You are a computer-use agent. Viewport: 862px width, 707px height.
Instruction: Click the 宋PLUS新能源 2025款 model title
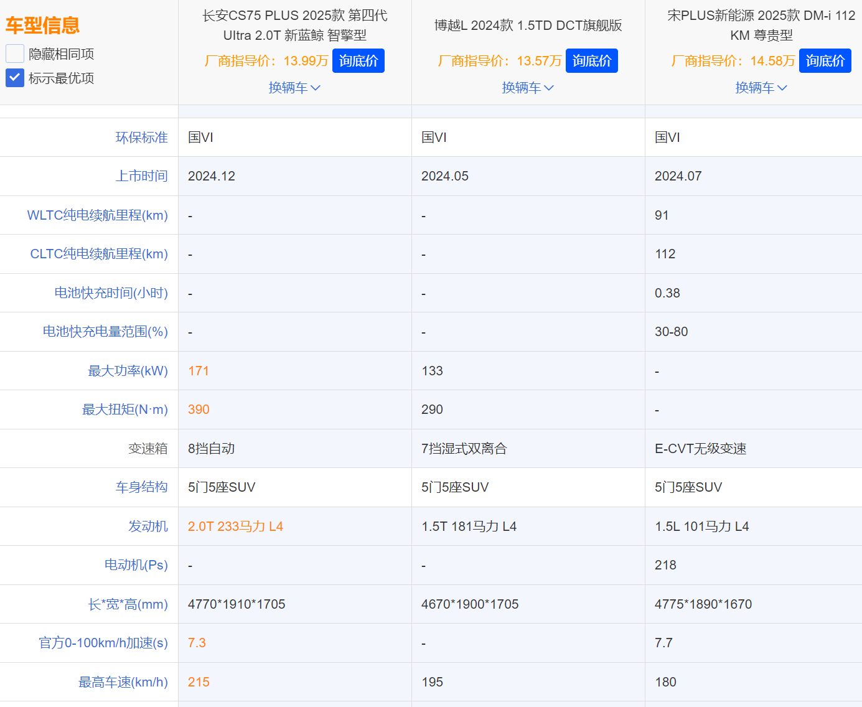(762, 26)
